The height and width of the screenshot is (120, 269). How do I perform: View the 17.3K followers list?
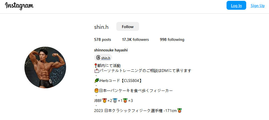(135, 40)
